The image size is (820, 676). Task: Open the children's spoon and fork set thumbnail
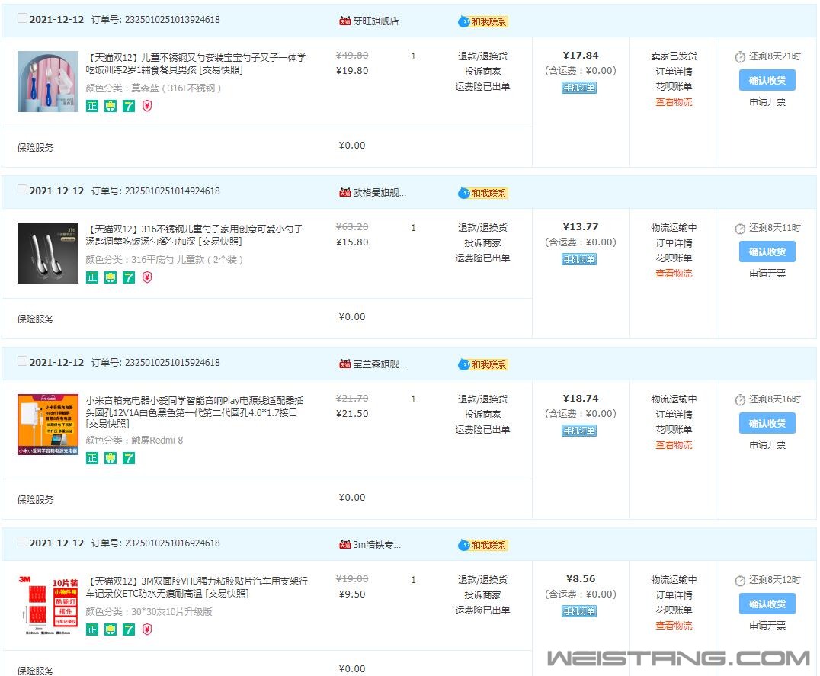coord(47,82)
